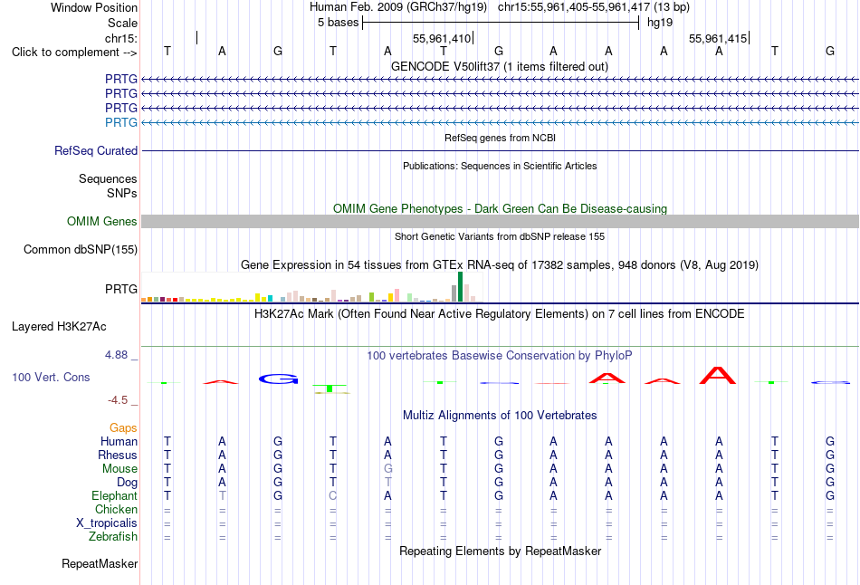Click the green negative T PhyloP bar
The height and width of the screenshot is (585, 860).
coord(330,388)
